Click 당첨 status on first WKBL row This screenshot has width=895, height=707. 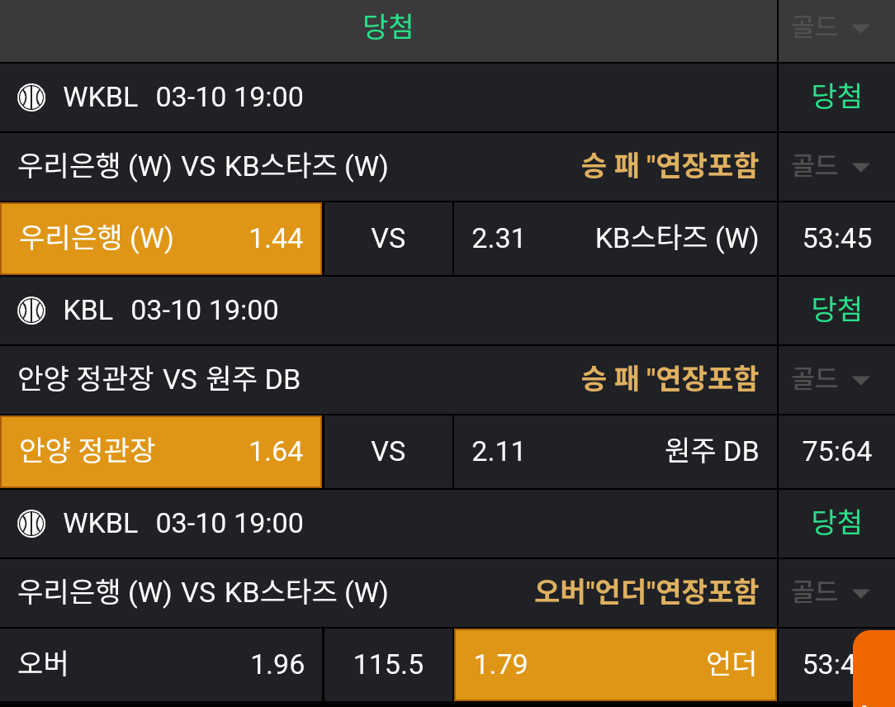836,97
